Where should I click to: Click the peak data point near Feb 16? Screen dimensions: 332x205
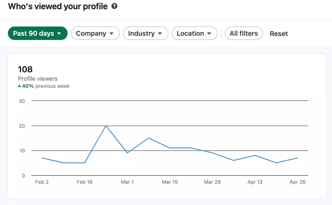(x=106, y=126)
